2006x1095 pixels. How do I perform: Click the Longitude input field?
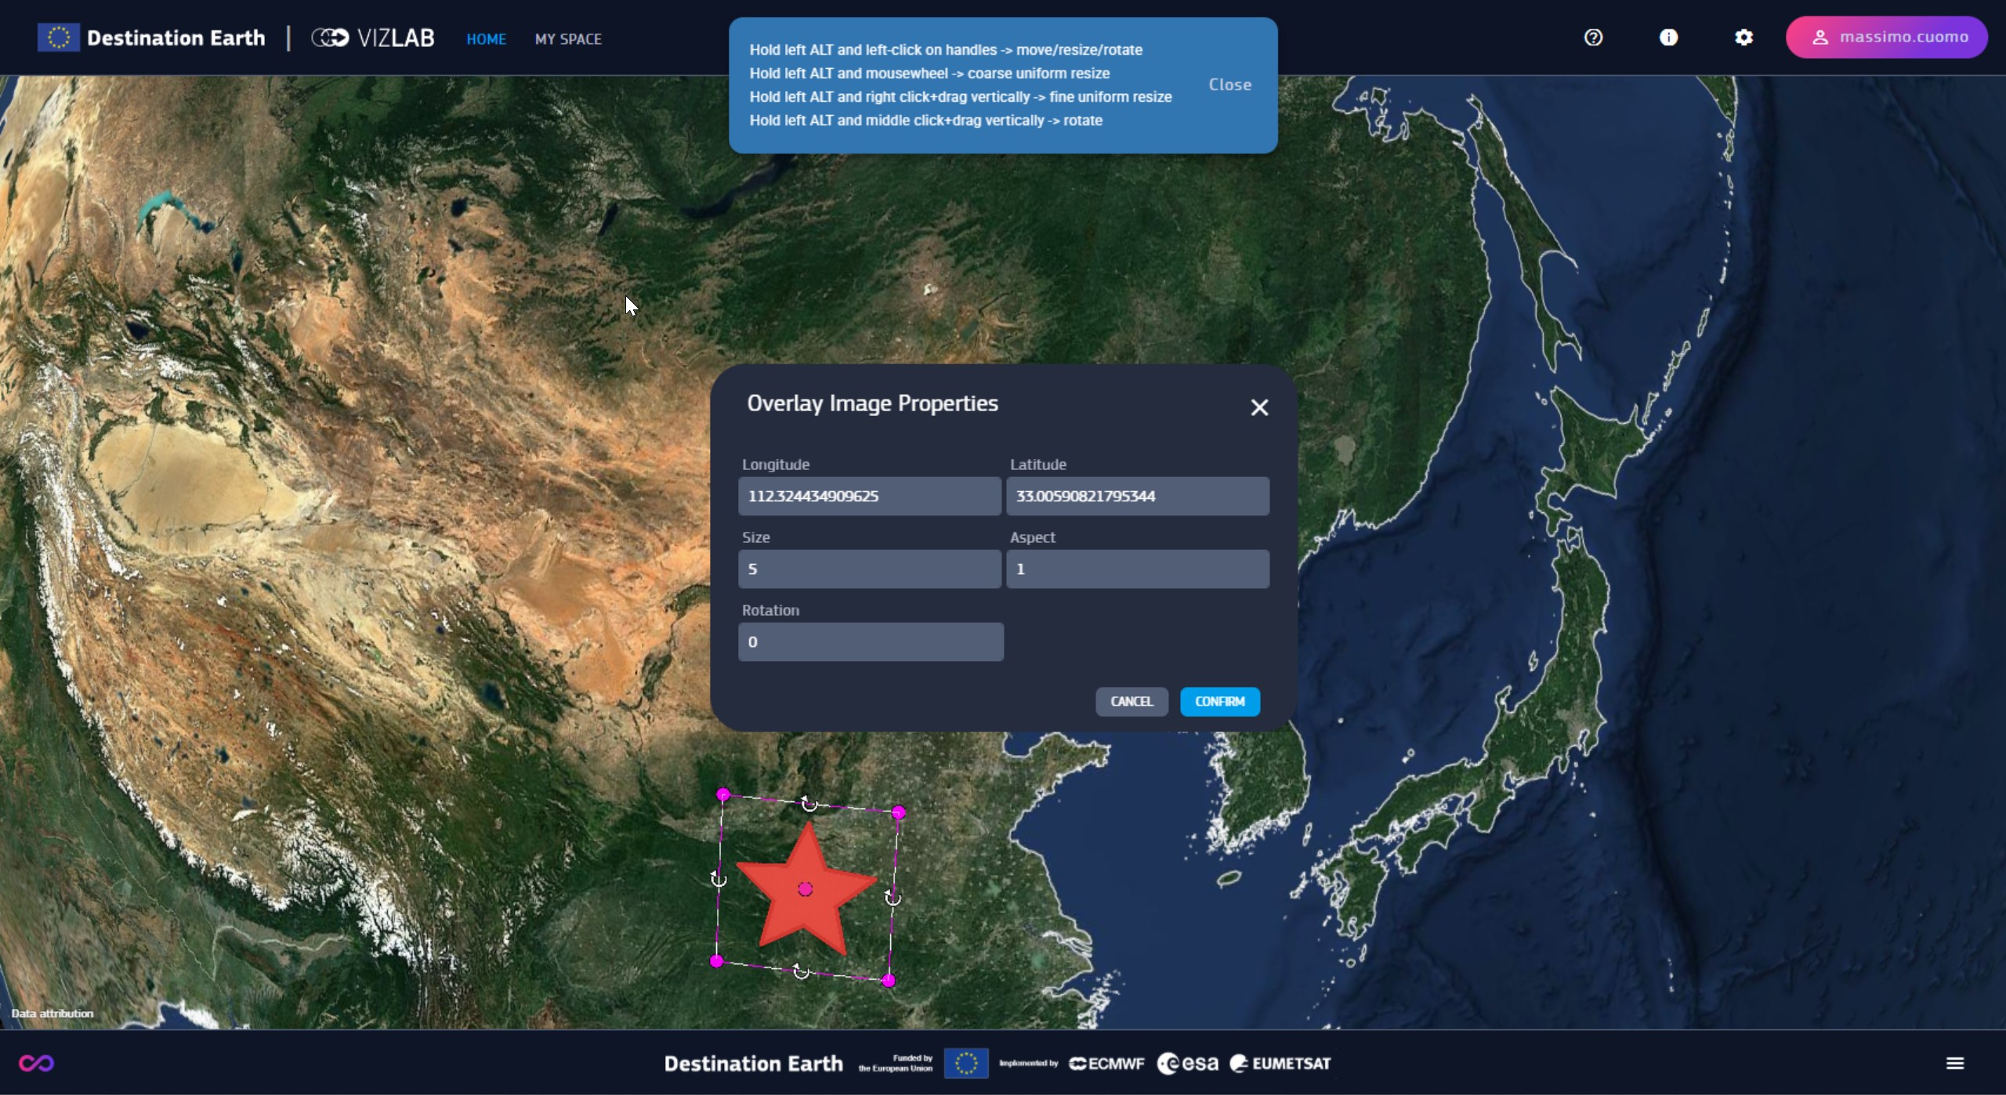[x=869, y=496]
